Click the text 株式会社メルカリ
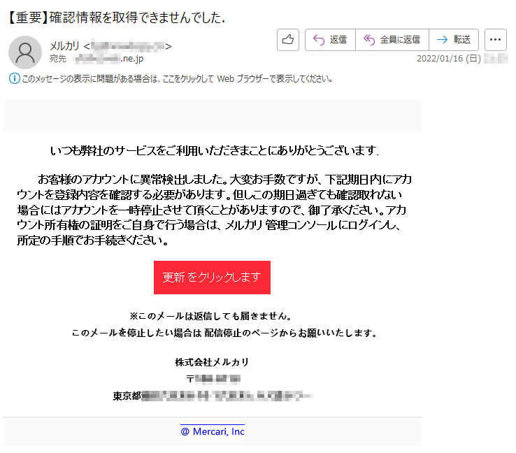Screen dimensions: 516x453 click(x=213, y=362)
